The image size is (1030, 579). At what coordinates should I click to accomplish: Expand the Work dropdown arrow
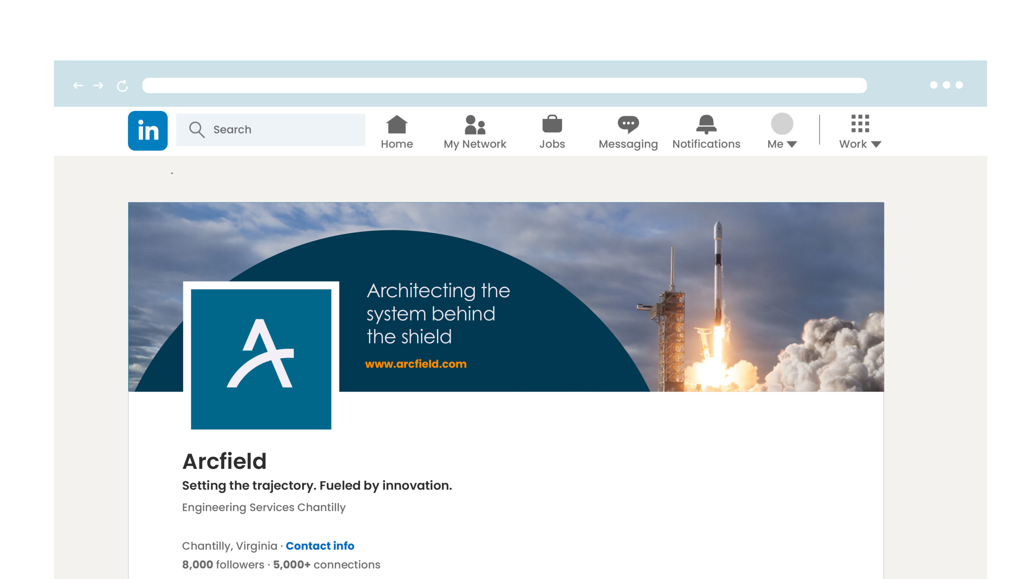pos(876,144)
